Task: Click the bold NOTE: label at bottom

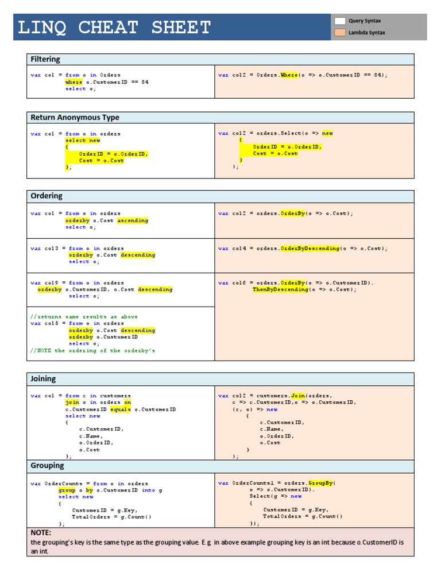Action: pos(41,533)
